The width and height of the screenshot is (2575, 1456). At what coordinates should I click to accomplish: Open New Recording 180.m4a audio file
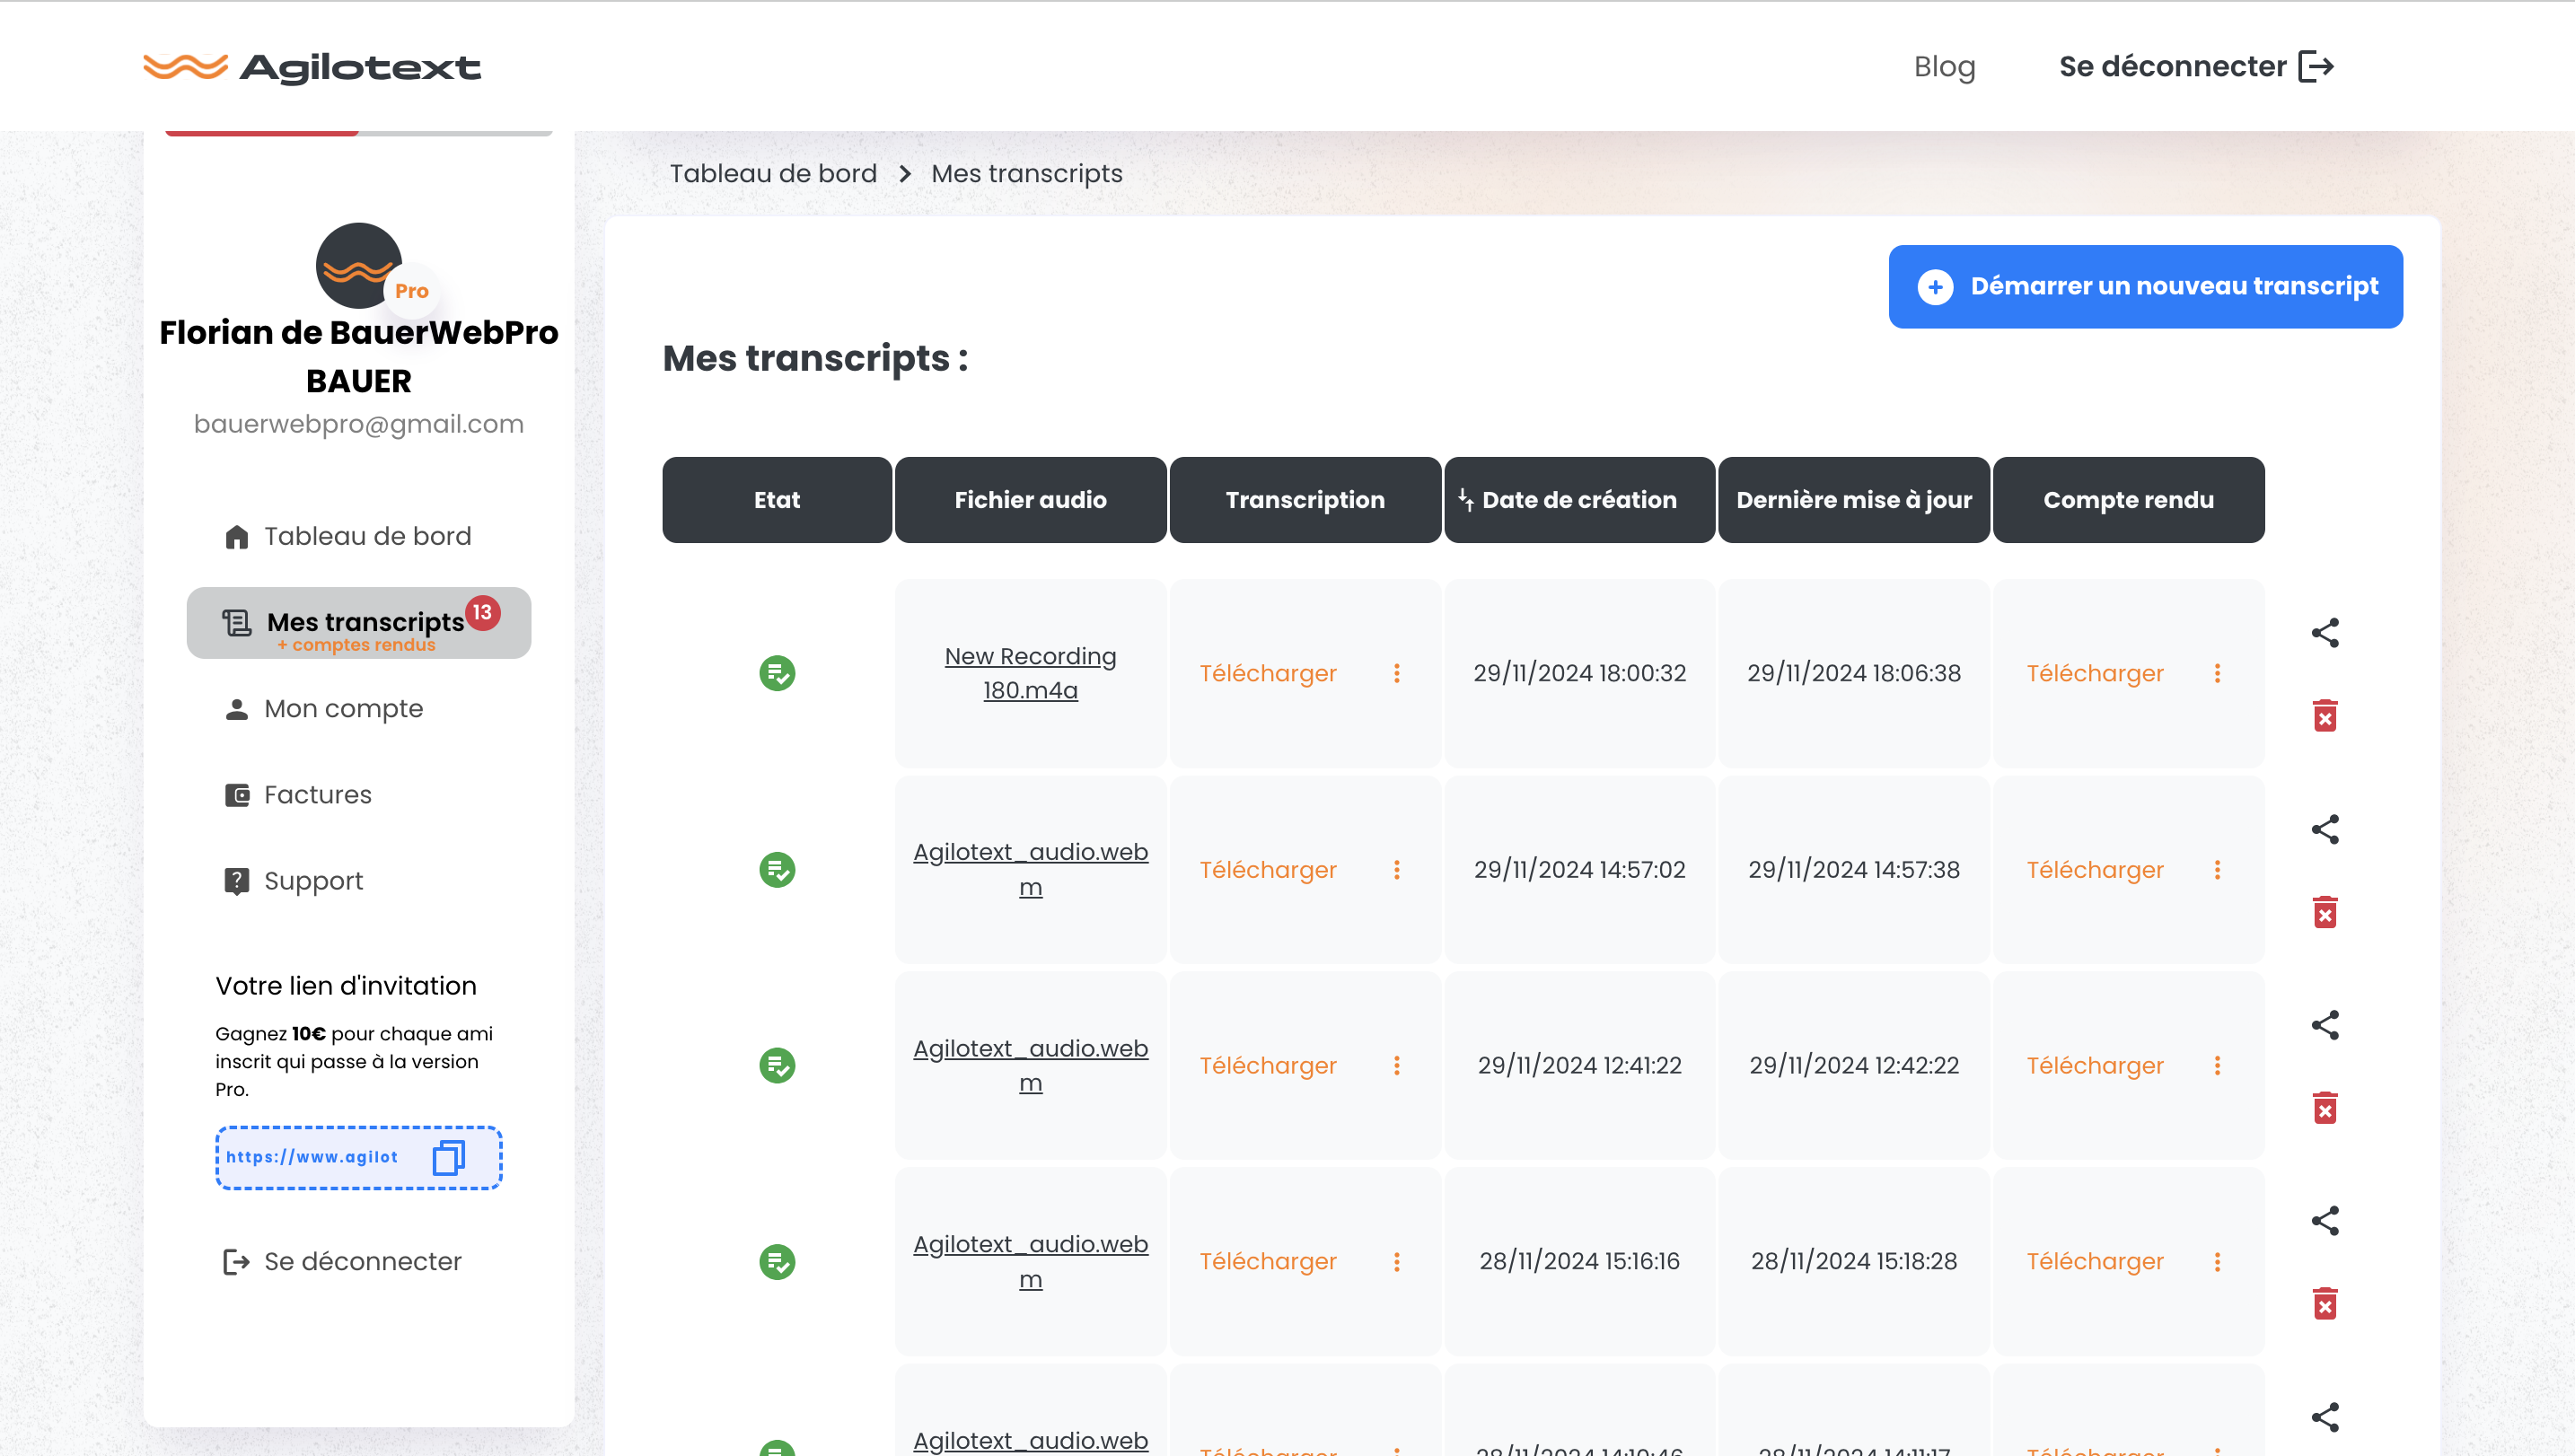[1030, 673]
